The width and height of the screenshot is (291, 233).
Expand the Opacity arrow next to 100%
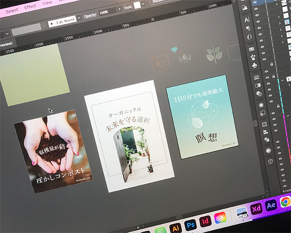coord(119,8)
